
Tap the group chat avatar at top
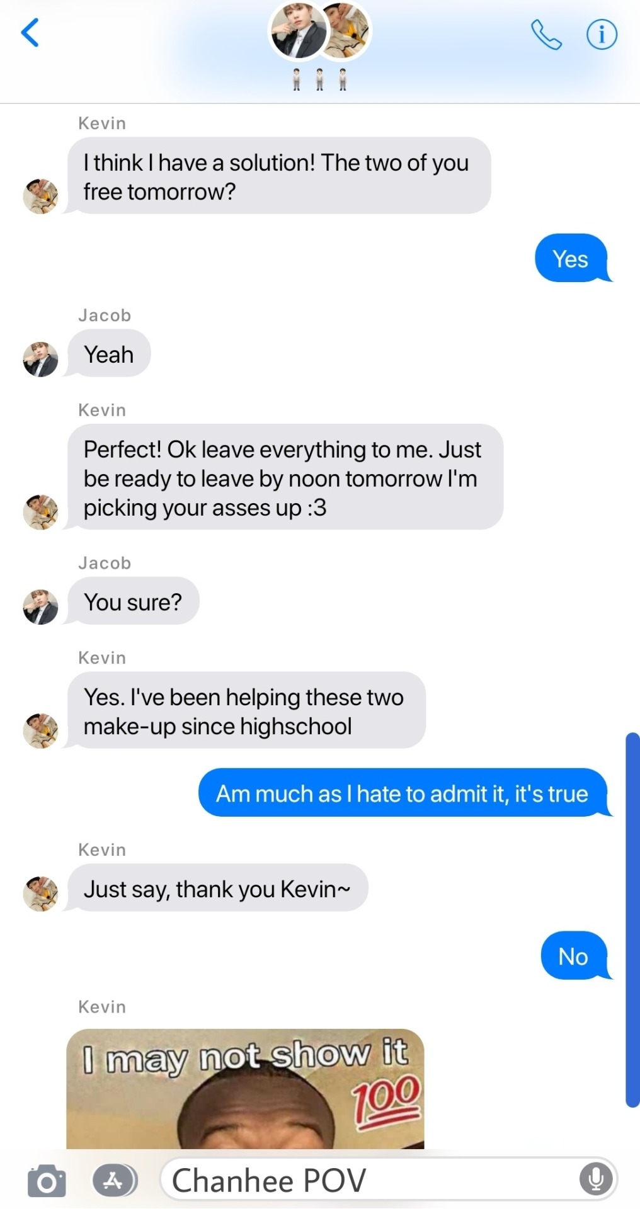(320, 31)
